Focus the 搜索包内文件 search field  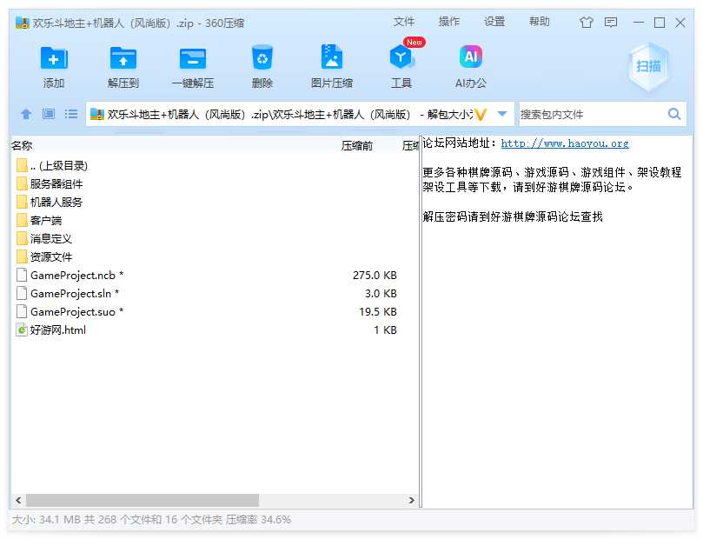pyautogui.click(x=592, y=115)
